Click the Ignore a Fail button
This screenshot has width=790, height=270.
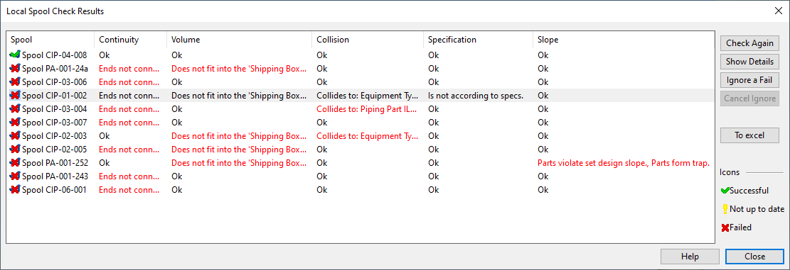pos(749,80)
